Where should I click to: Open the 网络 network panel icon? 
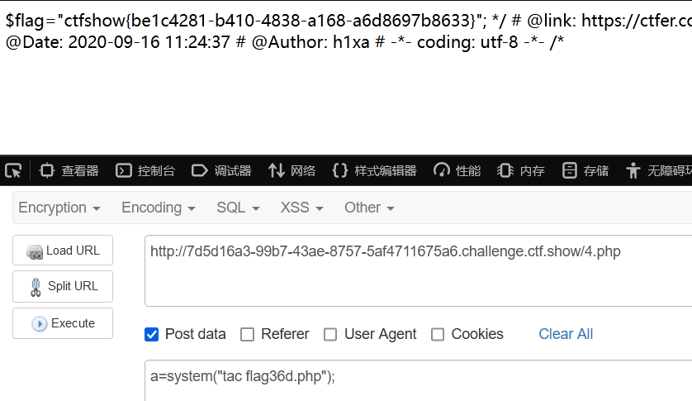pos(277,170)
